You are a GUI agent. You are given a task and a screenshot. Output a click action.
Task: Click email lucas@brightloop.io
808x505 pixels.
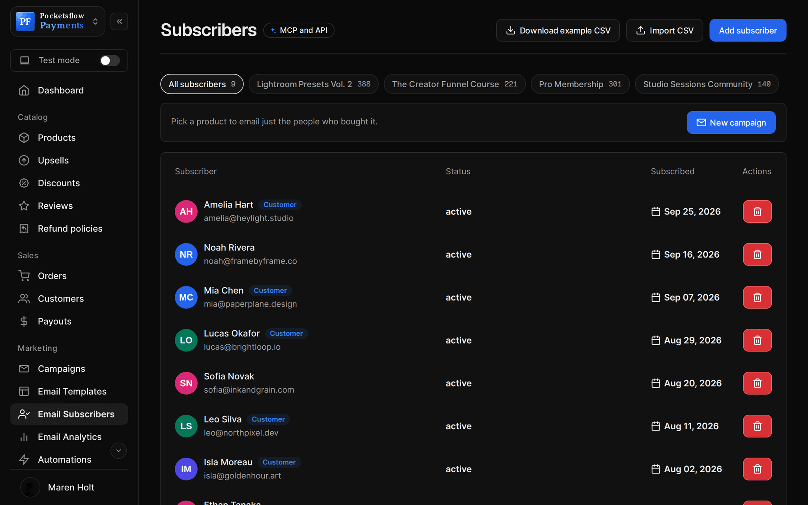[242, 347]
